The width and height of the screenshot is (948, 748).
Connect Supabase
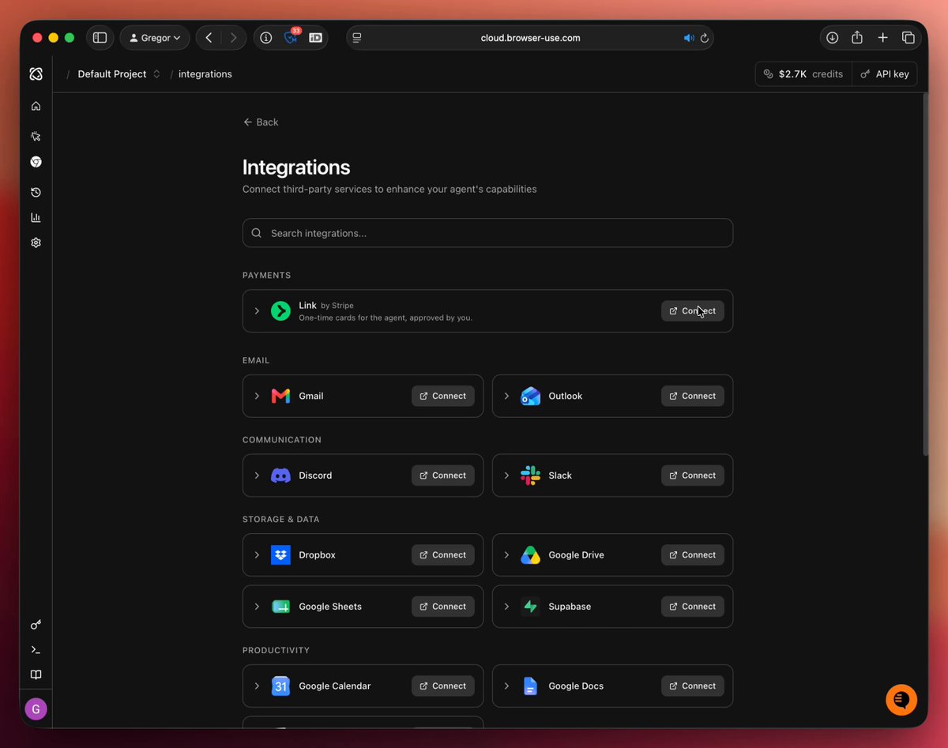click(x=692, y=607)
